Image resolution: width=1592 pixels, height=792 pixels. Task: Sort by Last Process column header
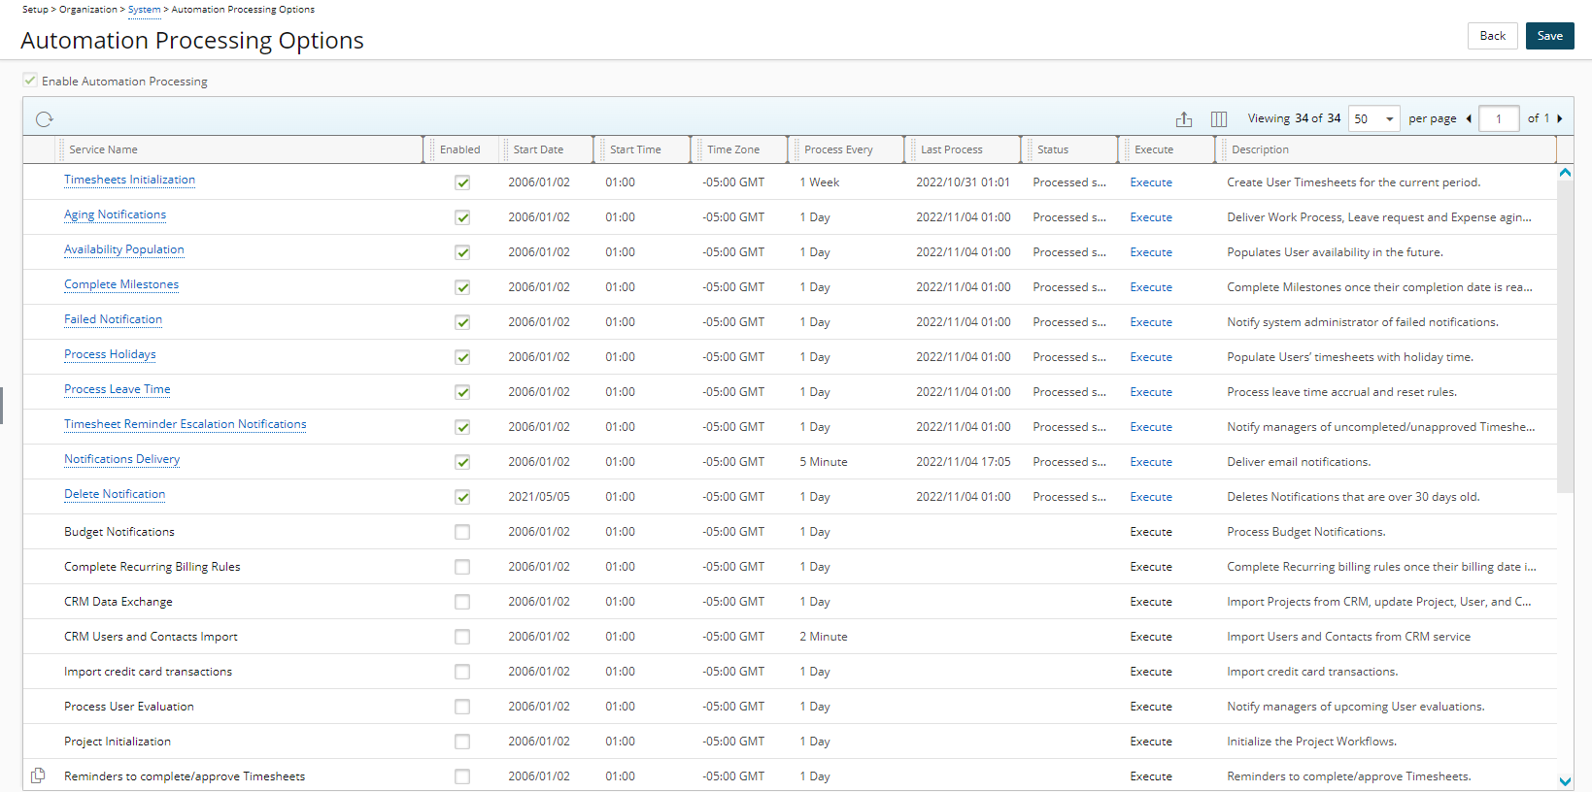coord(951,149)
